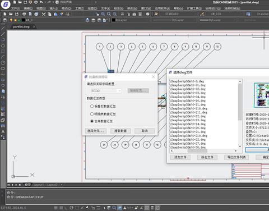Select the Insert Block tool

pos(3,91)
